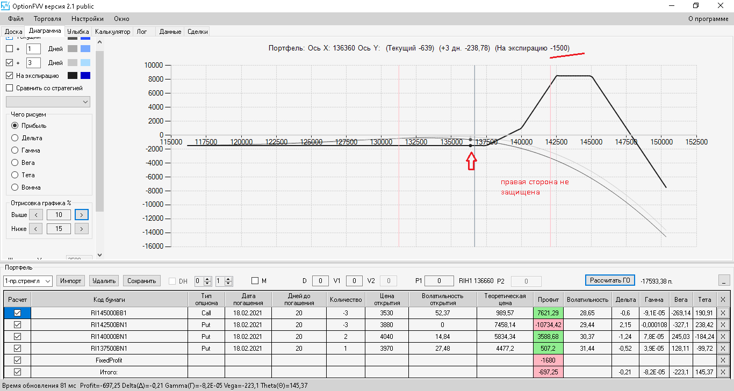Step up the first DH spinner value
Image resolution: width=734 pixels, height=391 pixels.
pos(208,279)
